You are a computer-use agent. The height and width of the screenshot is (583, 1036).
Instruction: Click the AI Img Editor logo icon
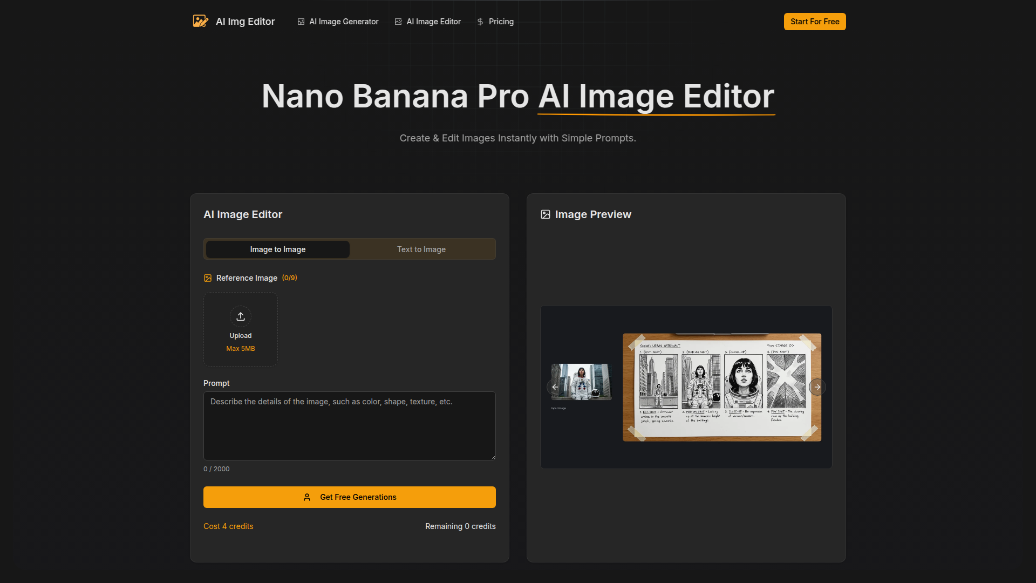coord(200,21)
